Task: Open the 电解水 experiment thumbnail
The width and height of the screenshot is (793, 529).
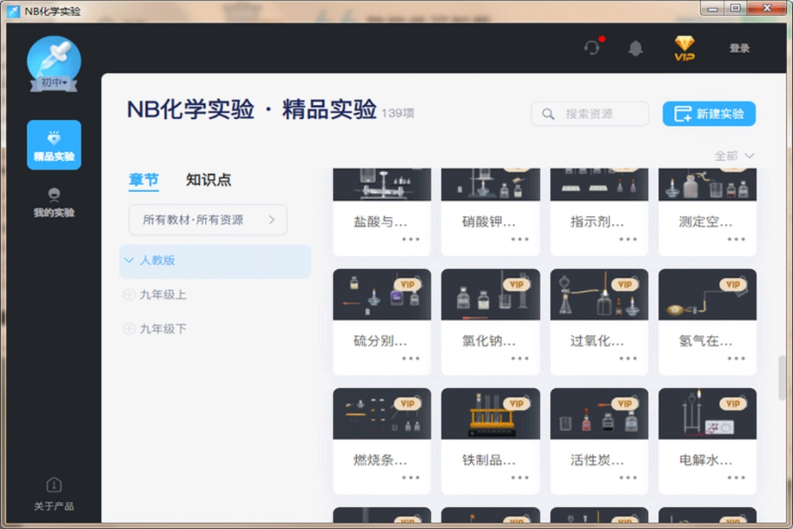Action: point(707,413)
